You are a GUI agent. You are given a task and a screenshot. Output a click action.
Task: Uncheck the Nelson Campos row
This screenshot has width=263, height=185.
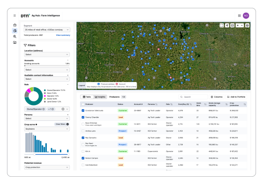83,158
